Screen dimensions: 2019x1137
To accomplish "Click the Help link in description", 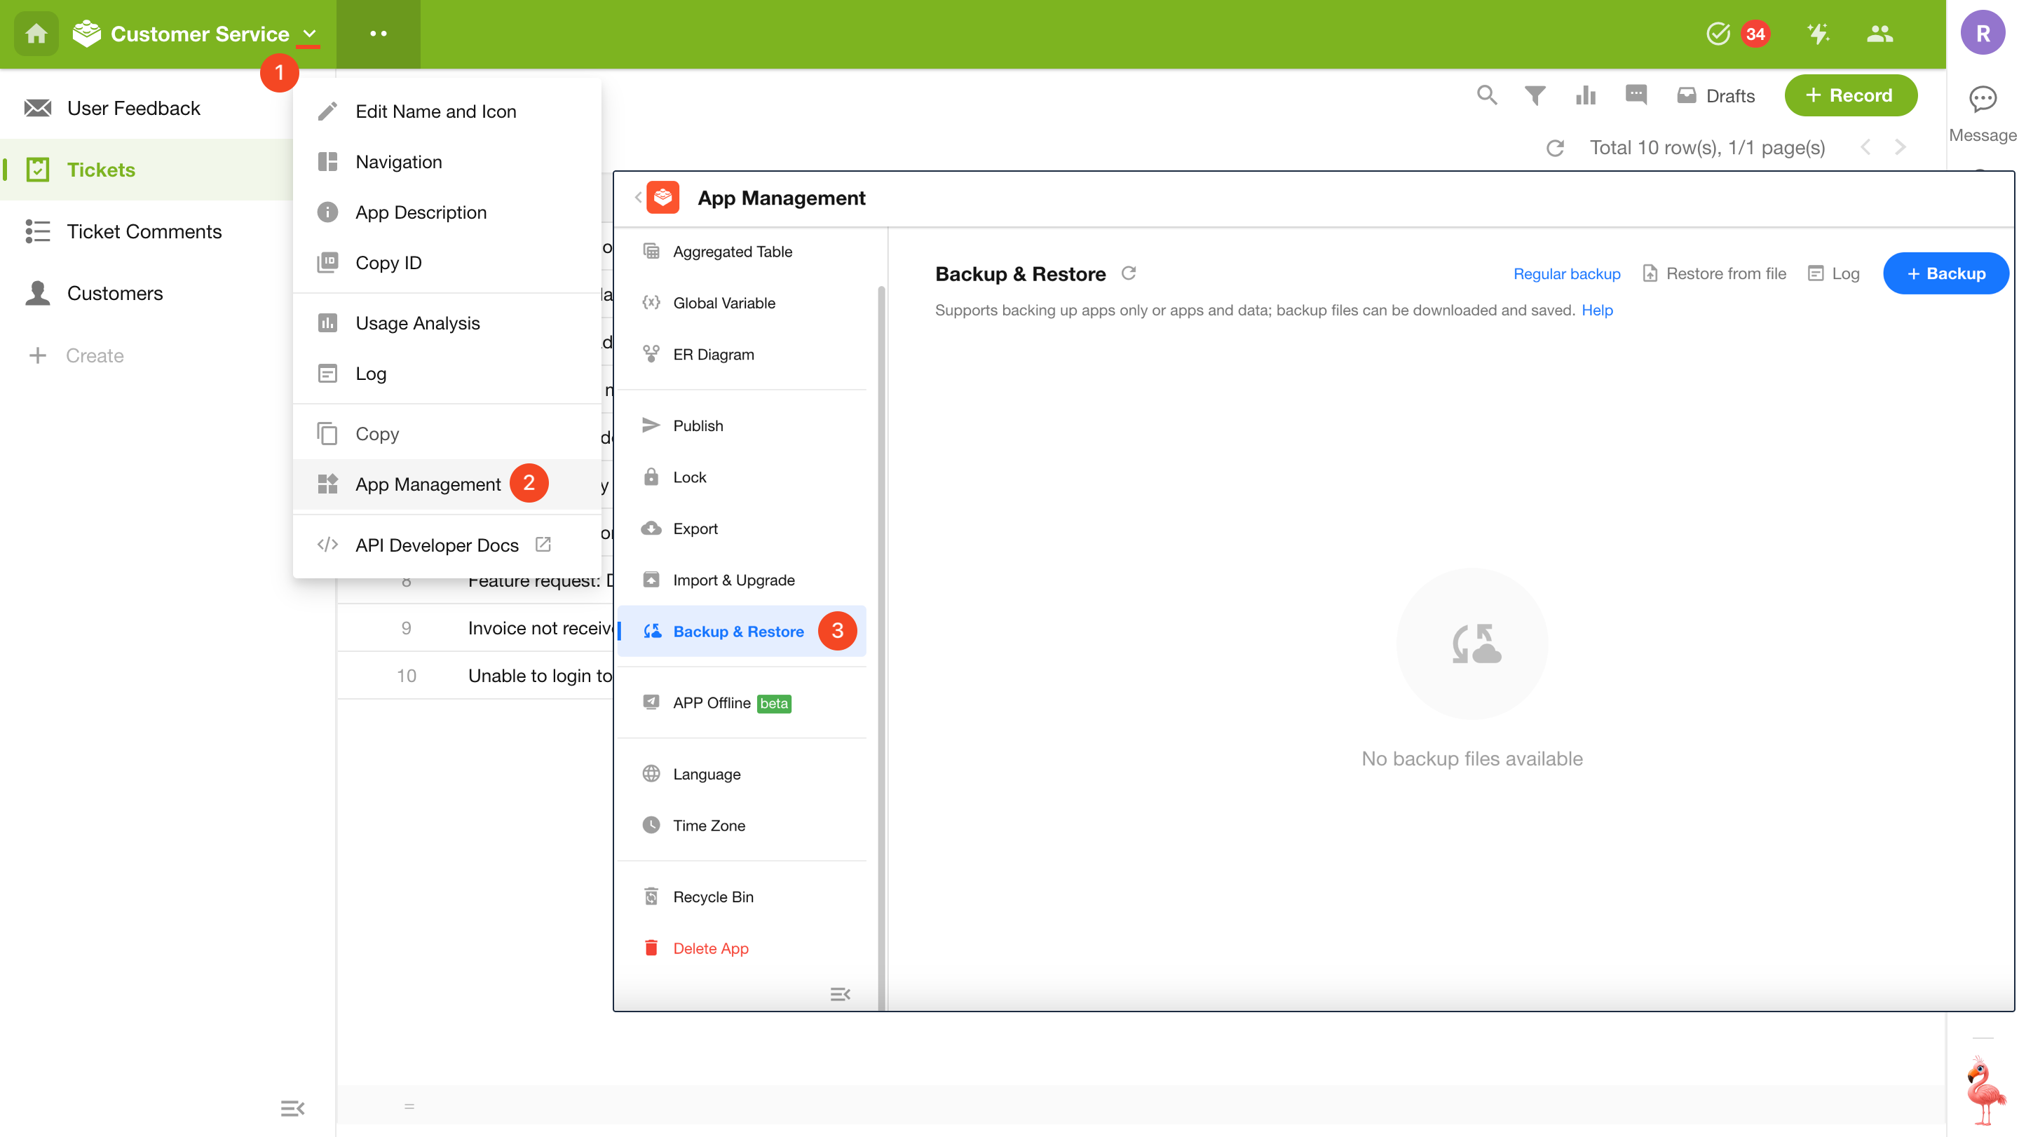I will click(1596, 311).
